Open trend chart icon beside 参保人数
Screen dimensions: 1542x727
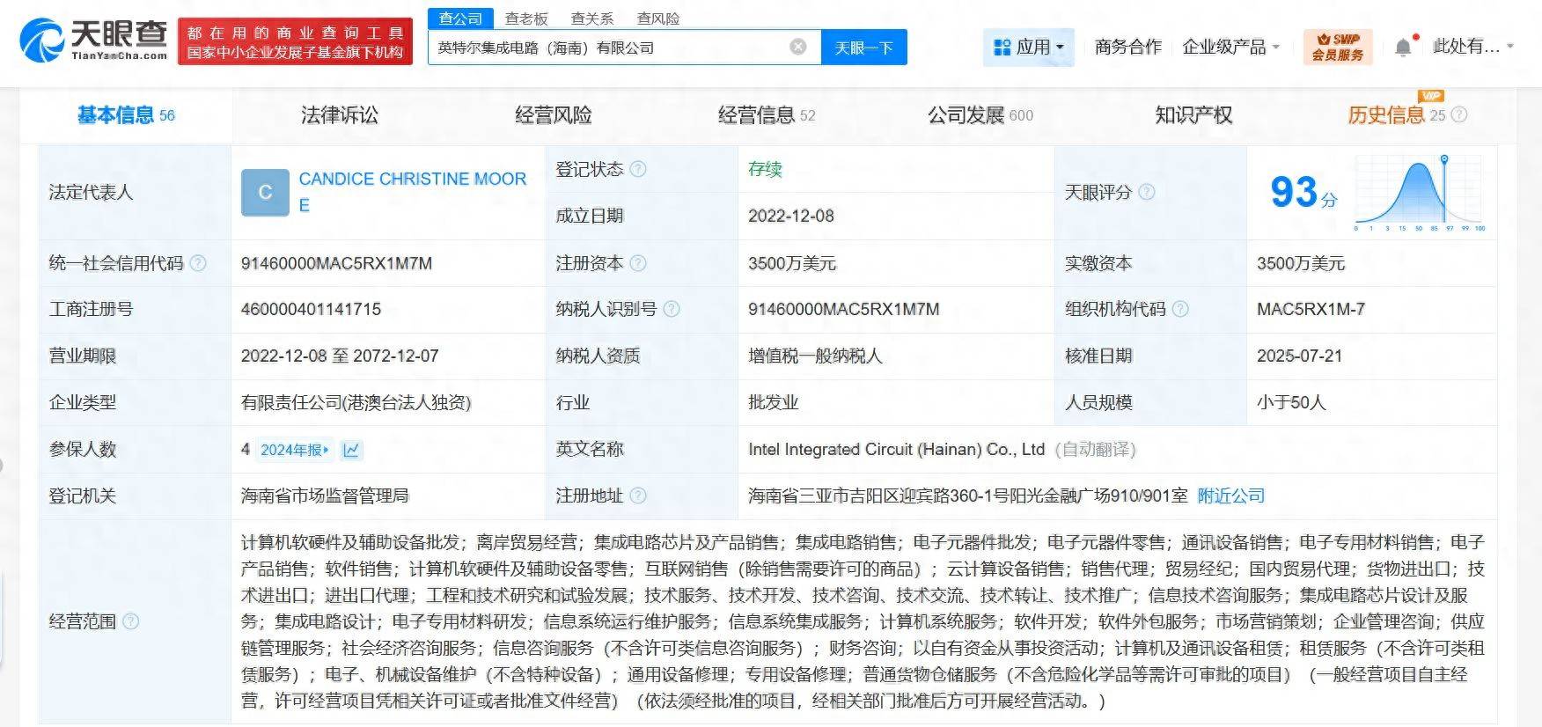351,450
